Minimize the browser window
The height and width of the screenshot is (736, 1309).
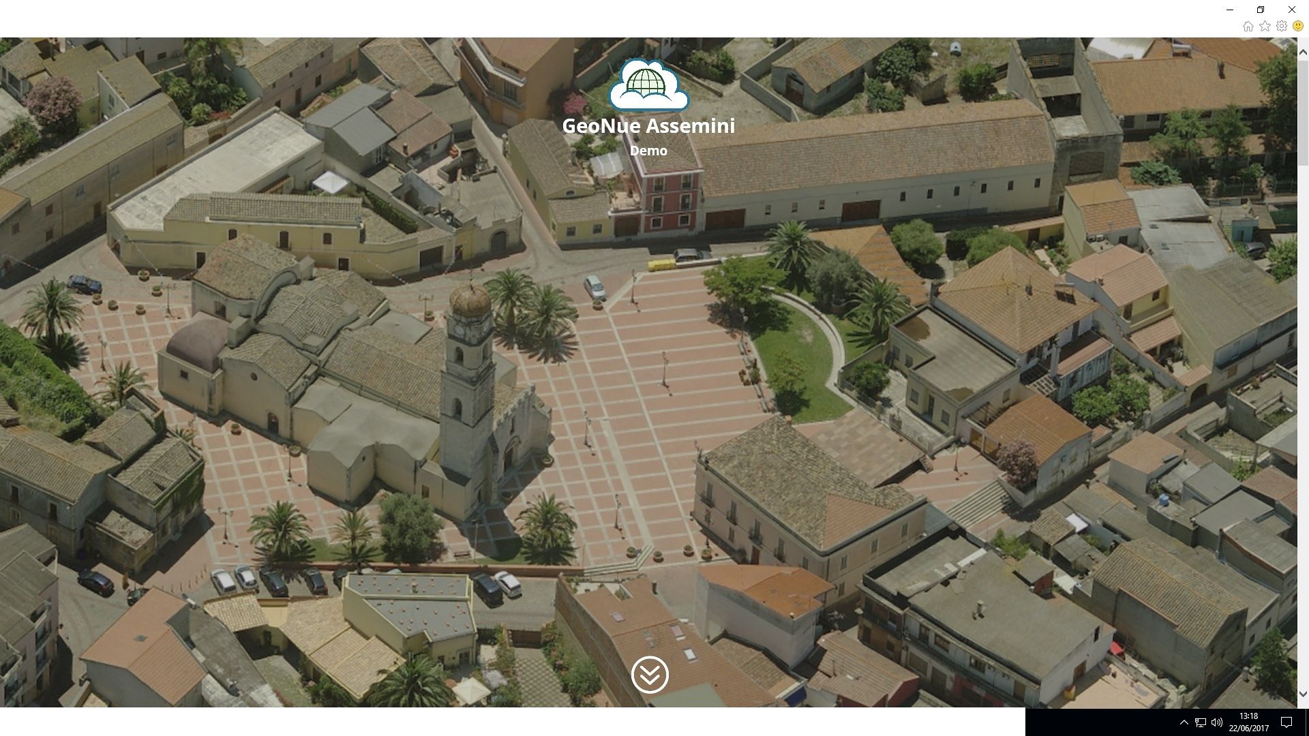[x=1230, y=10]
